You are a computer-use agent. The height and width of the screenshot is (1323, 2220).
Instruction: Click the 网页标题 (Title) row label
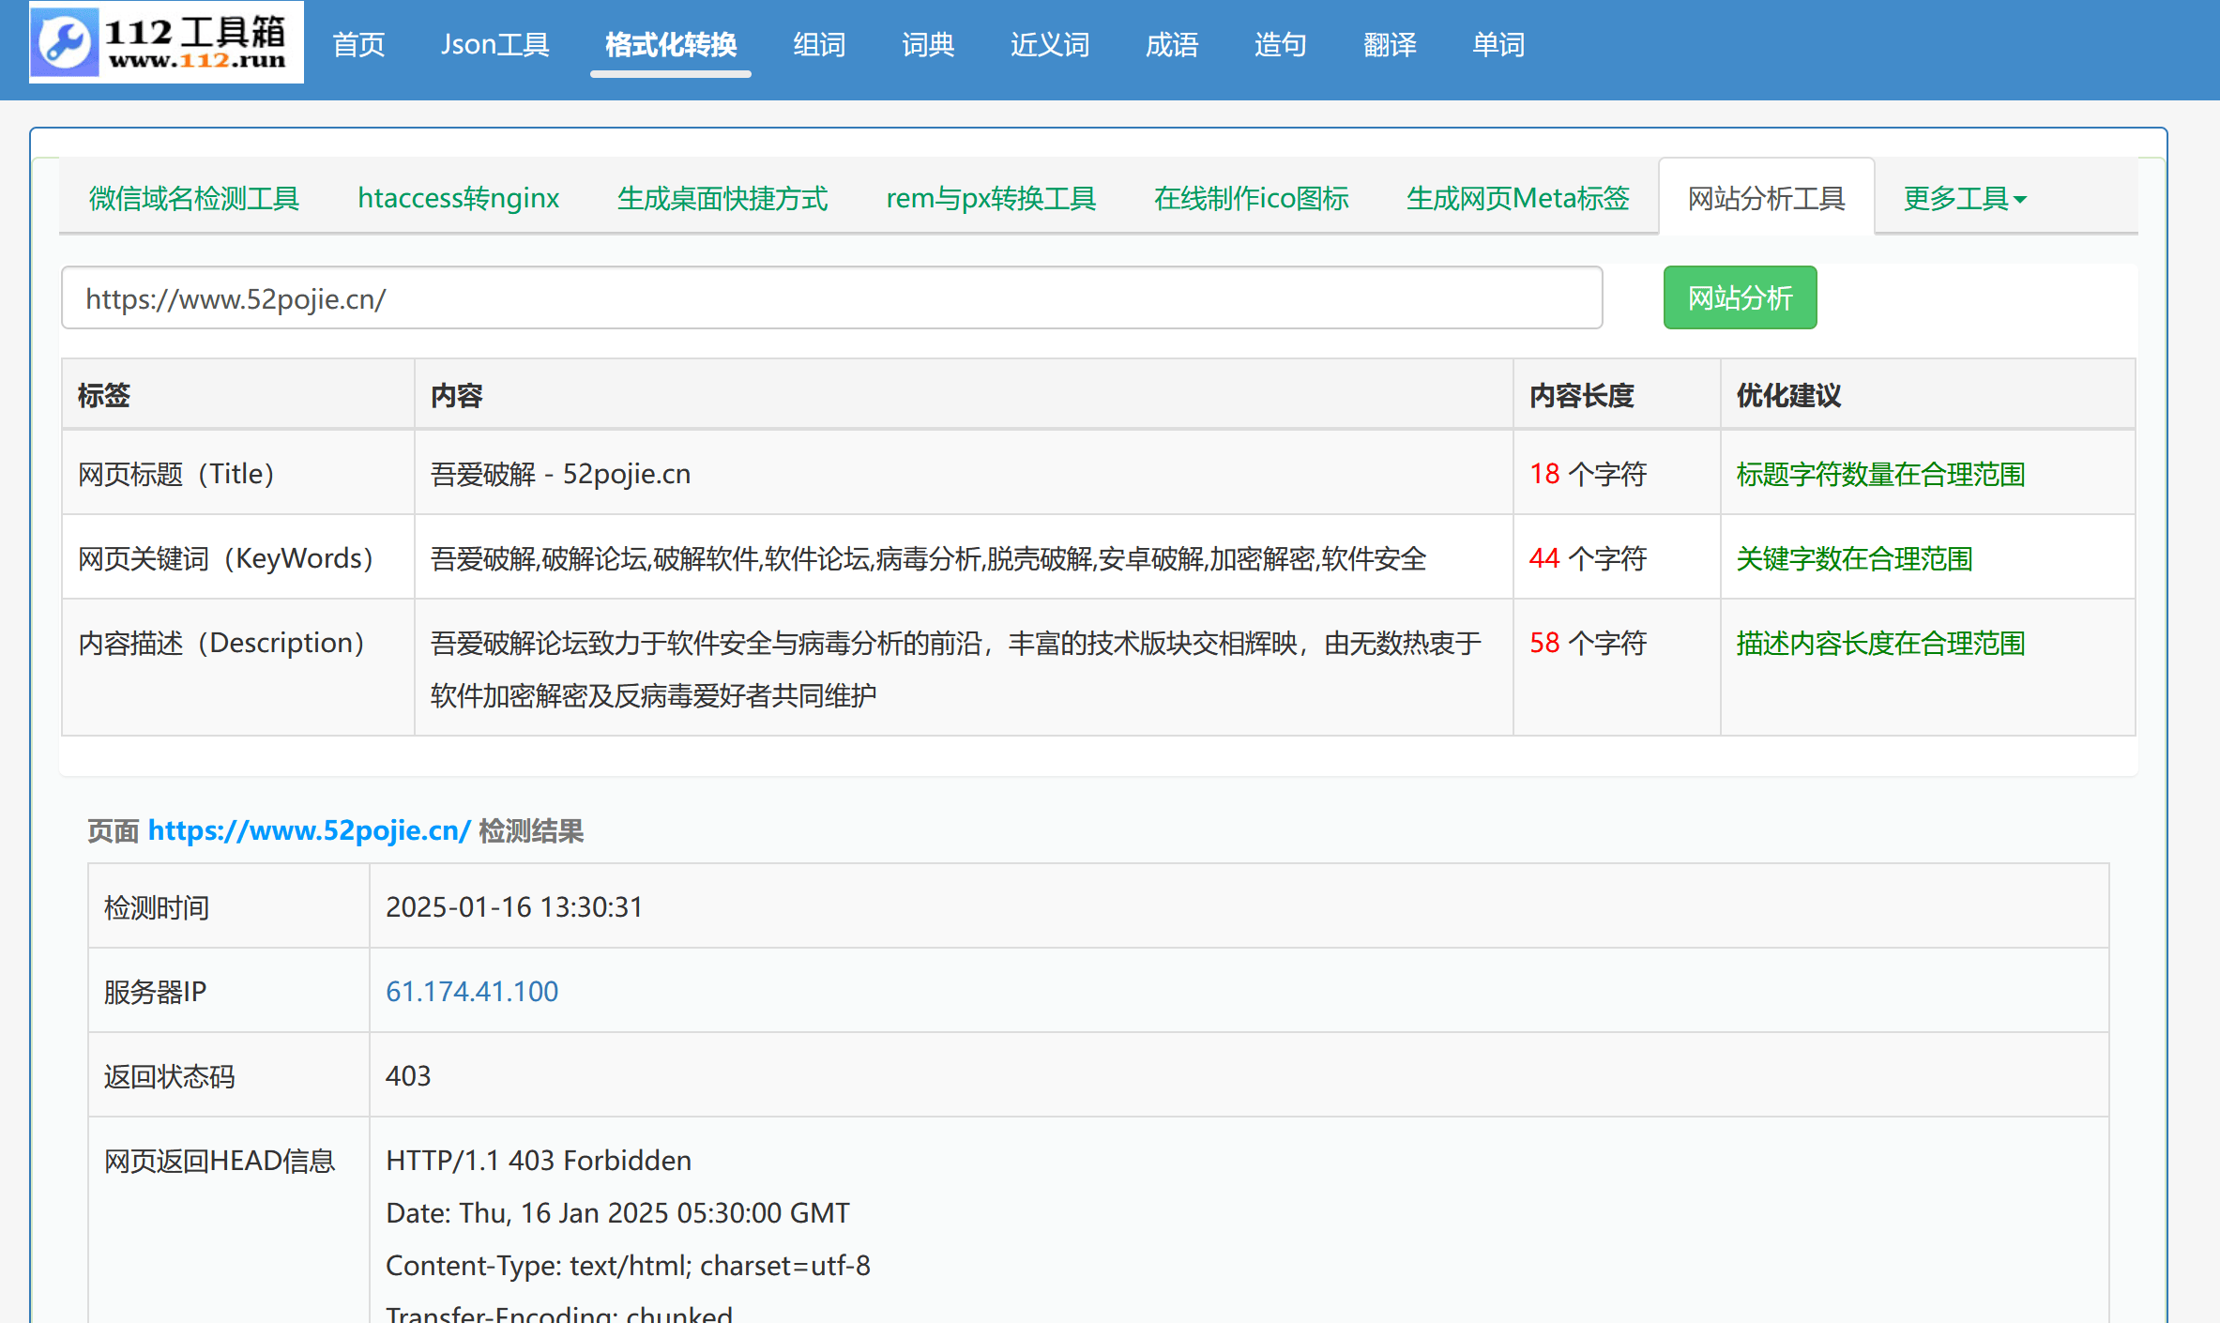click(176, 474)
